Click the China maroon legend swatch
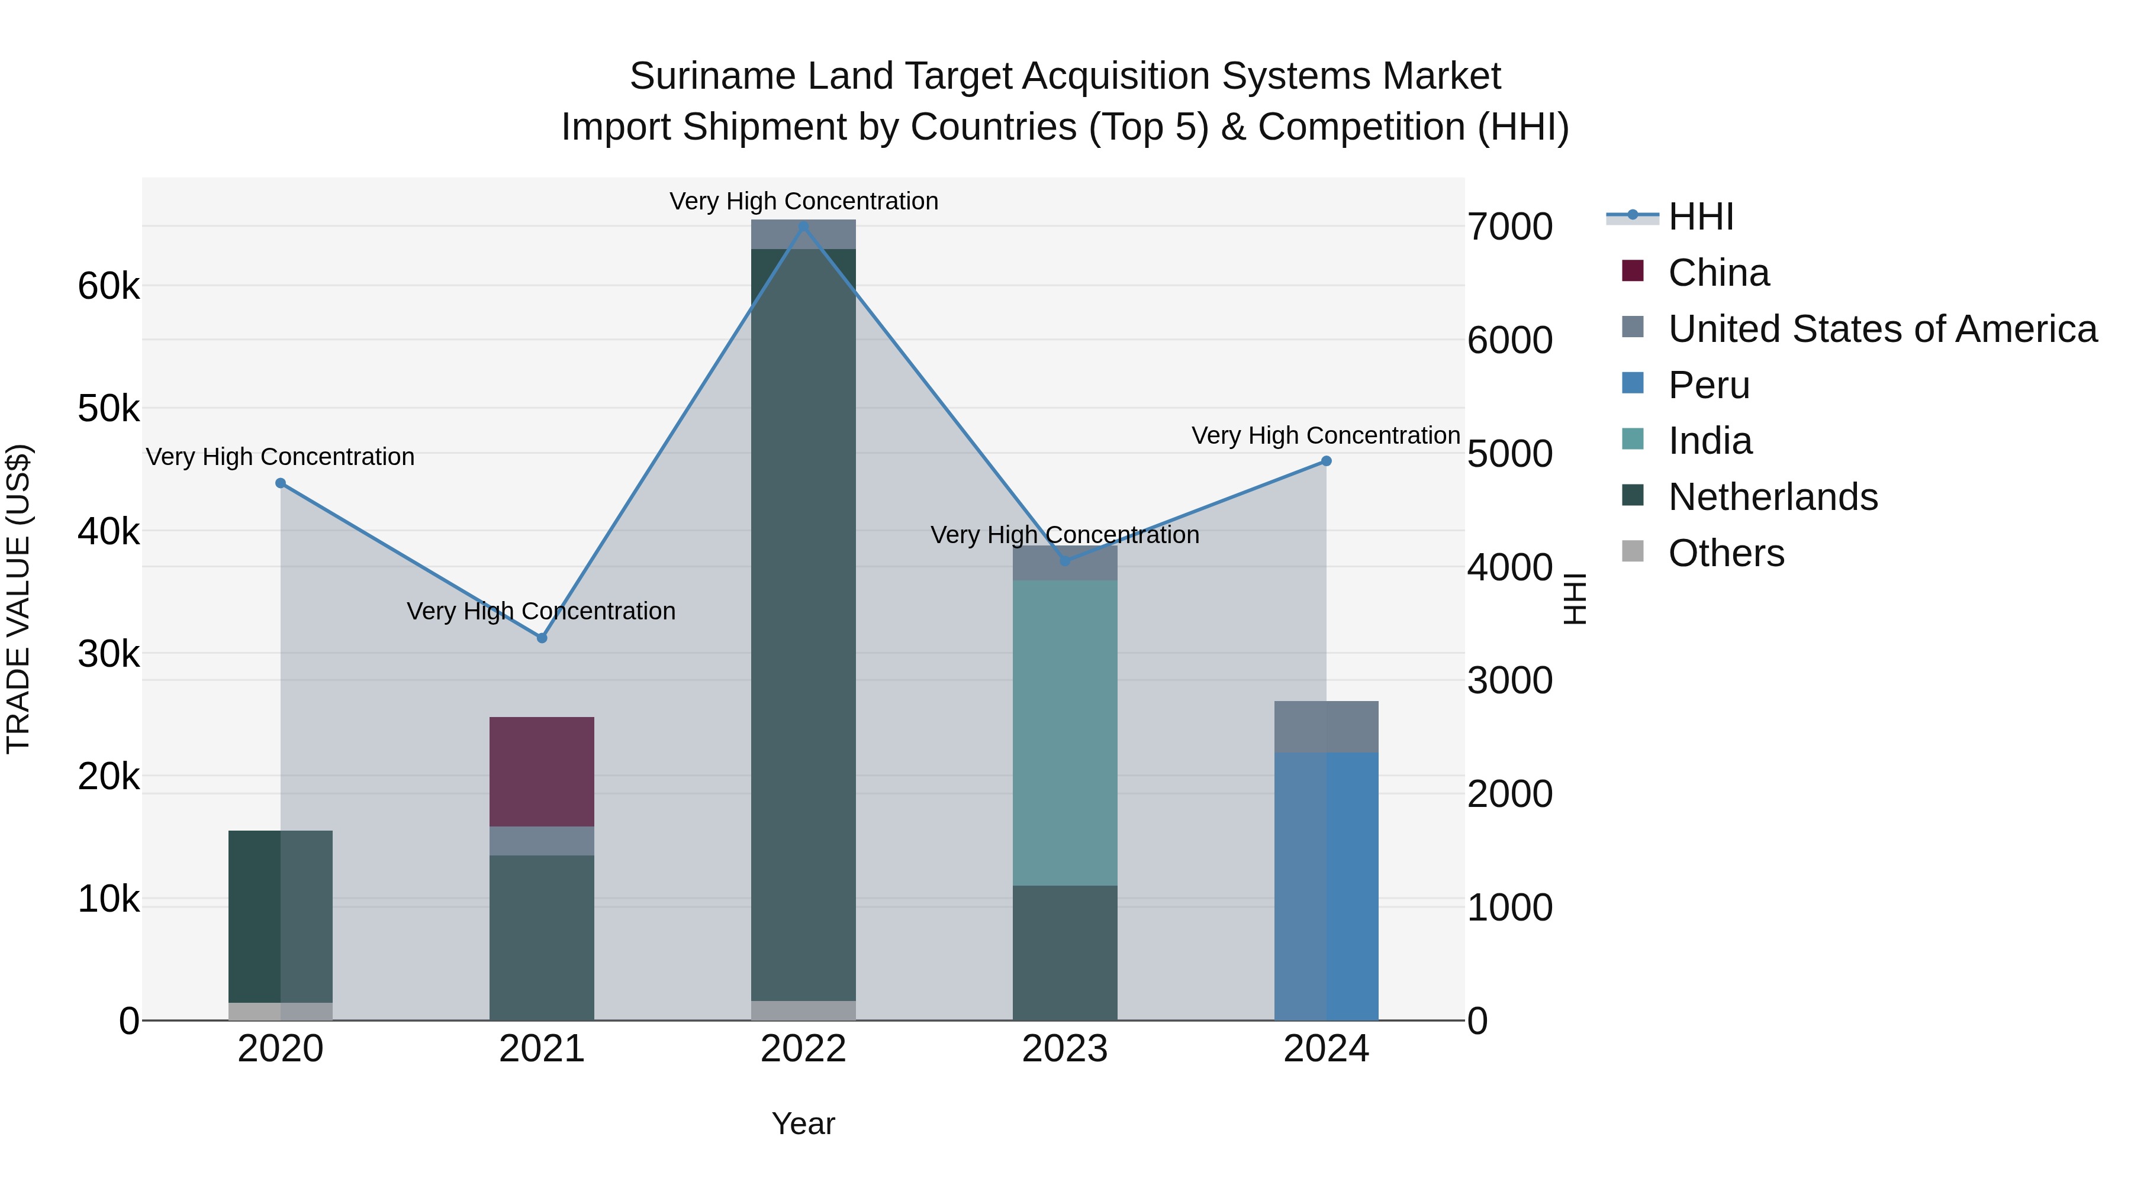This screenshot has width=2131, height=1198. pyautogui.click(x=1633, y=270)
